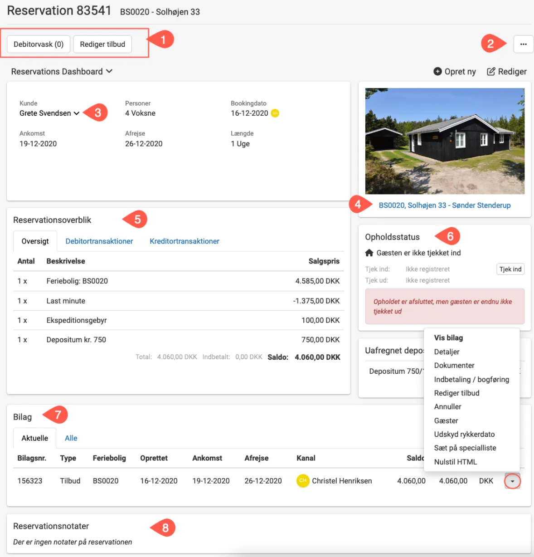Click the holiday home photo thumbnail
This screenshot has width=534, height=557.
(445, 141)
